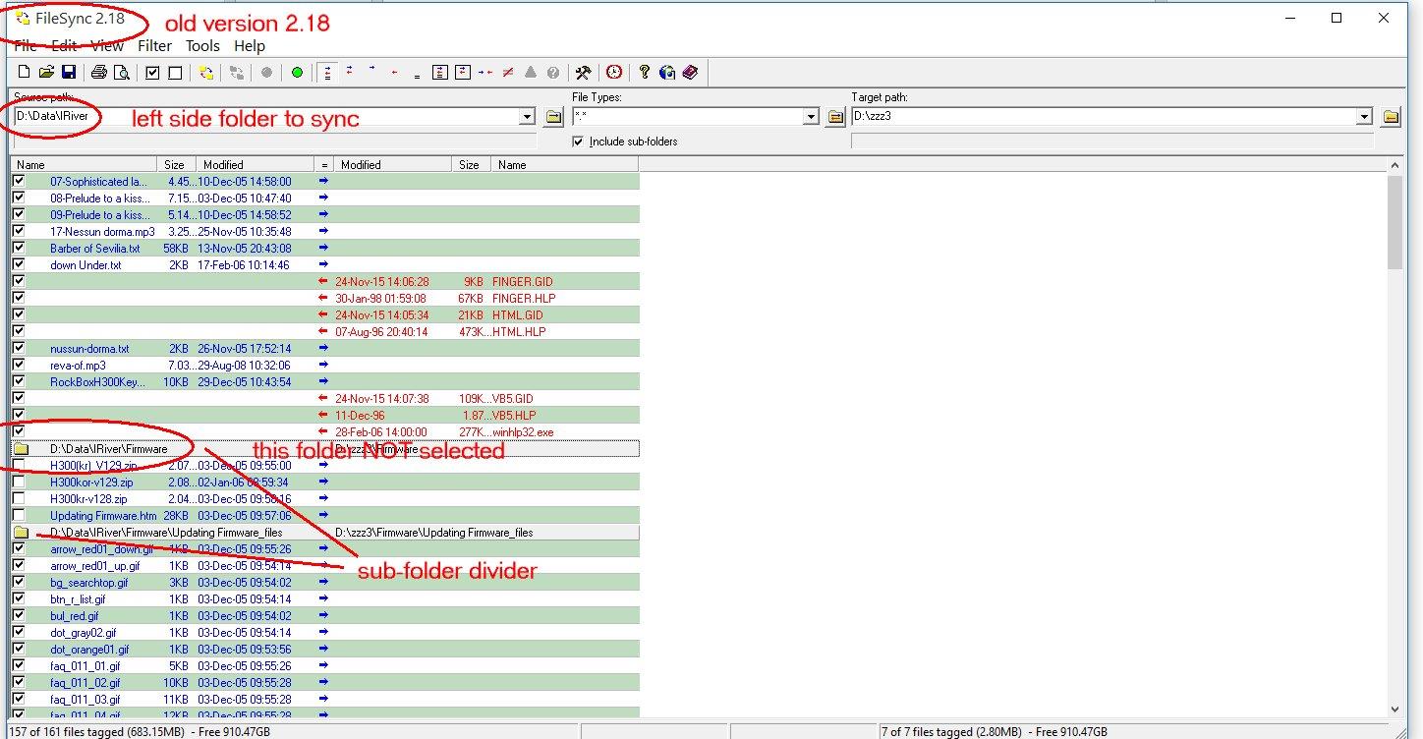Screen dimensions: 1423x739
Task: Open a saved job with the folder icon
Action: (46, 72)
